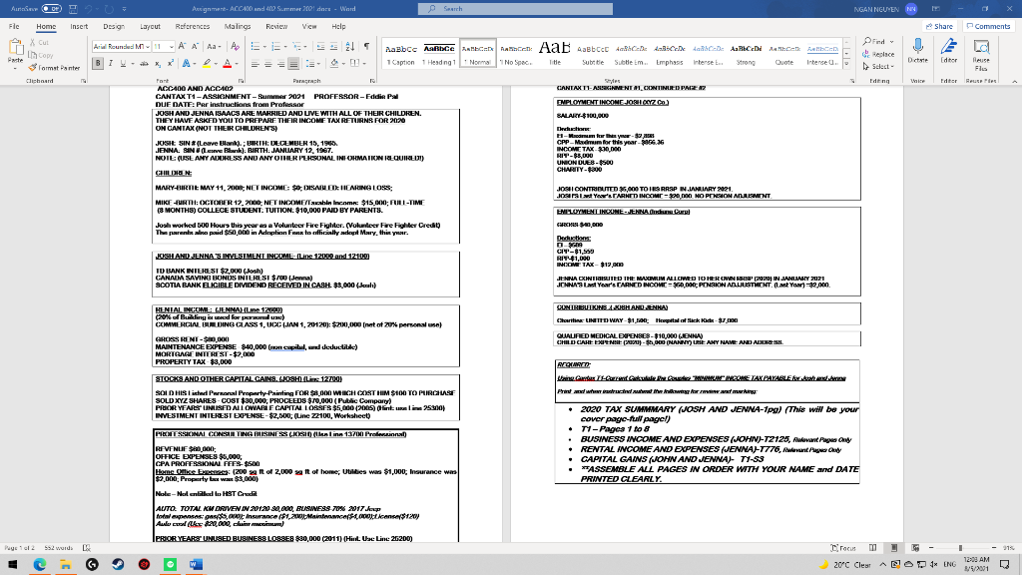Click the Search box in title bar

515,8
